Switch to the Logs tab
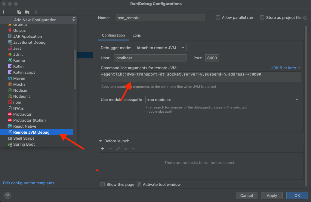The width and height of the screenshot is (311, 202). pos(137,35)
